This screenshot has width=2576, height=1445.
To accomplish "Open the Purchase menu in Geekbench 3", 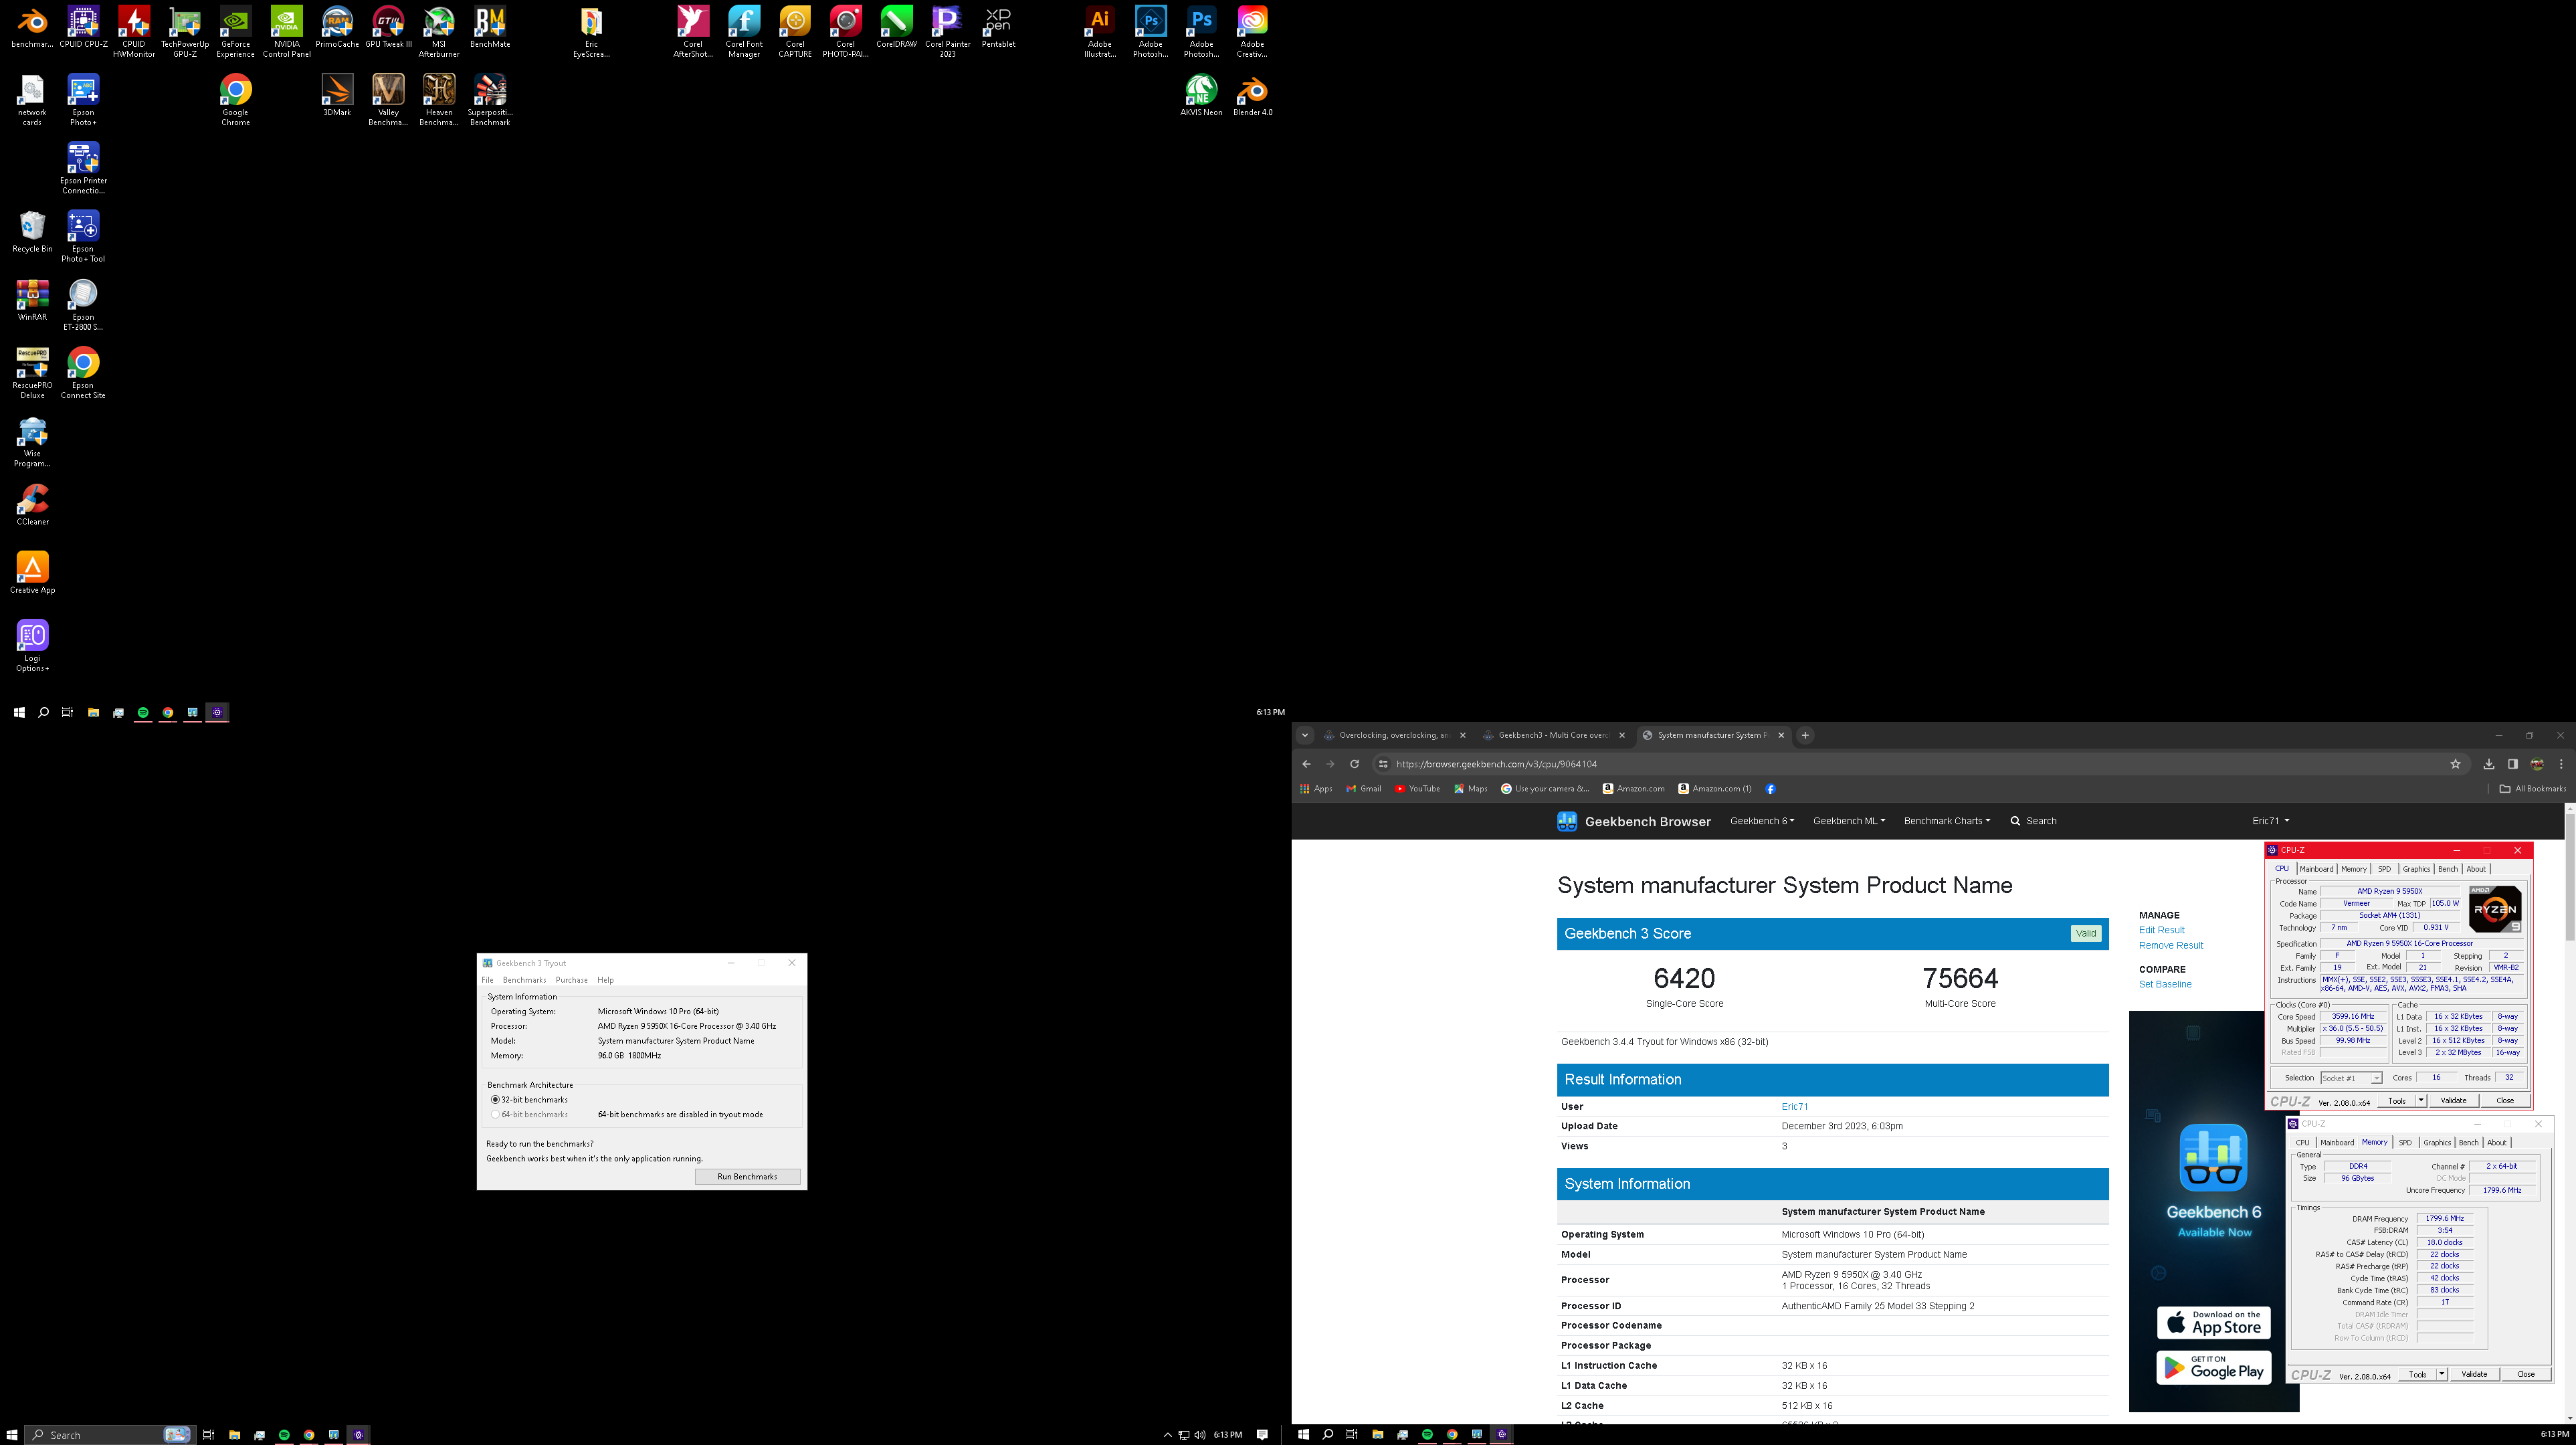I will tap(572, 980).
